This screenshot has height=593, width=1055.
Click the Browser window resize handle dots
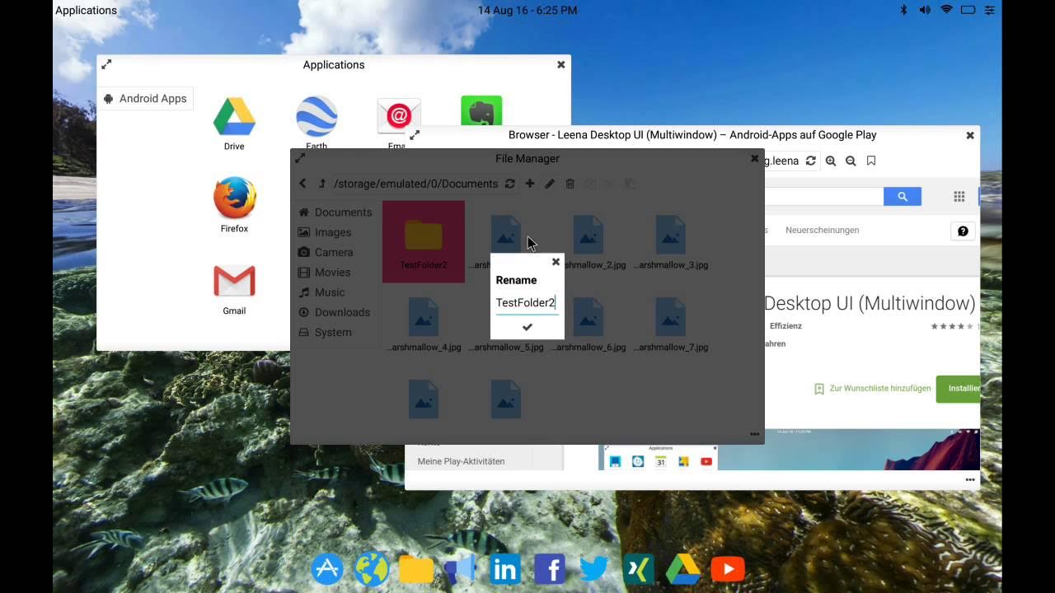(970, 479)
